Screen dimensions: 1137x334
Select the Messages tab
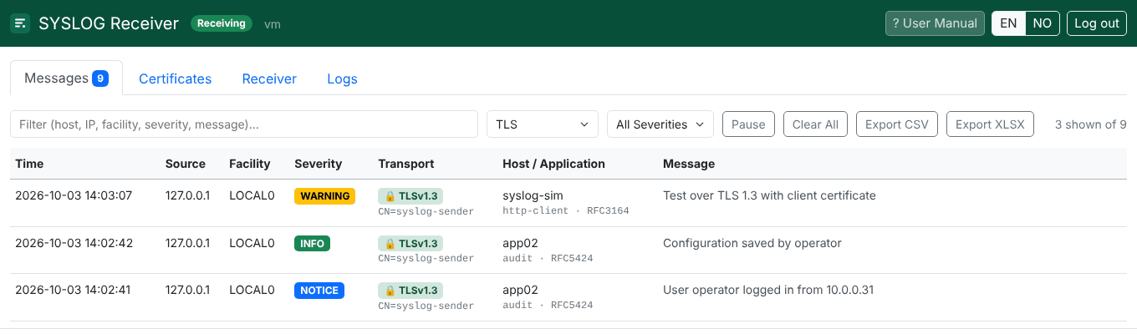coord(66,78)
